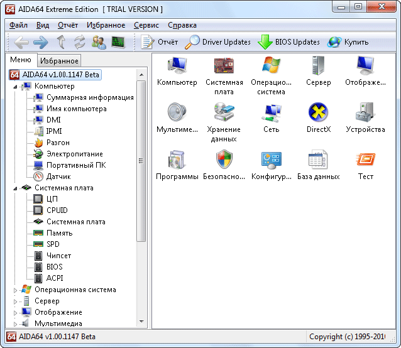Open the Справка menu
This screenshot has height=348, width=401.
tap(182, 25)
